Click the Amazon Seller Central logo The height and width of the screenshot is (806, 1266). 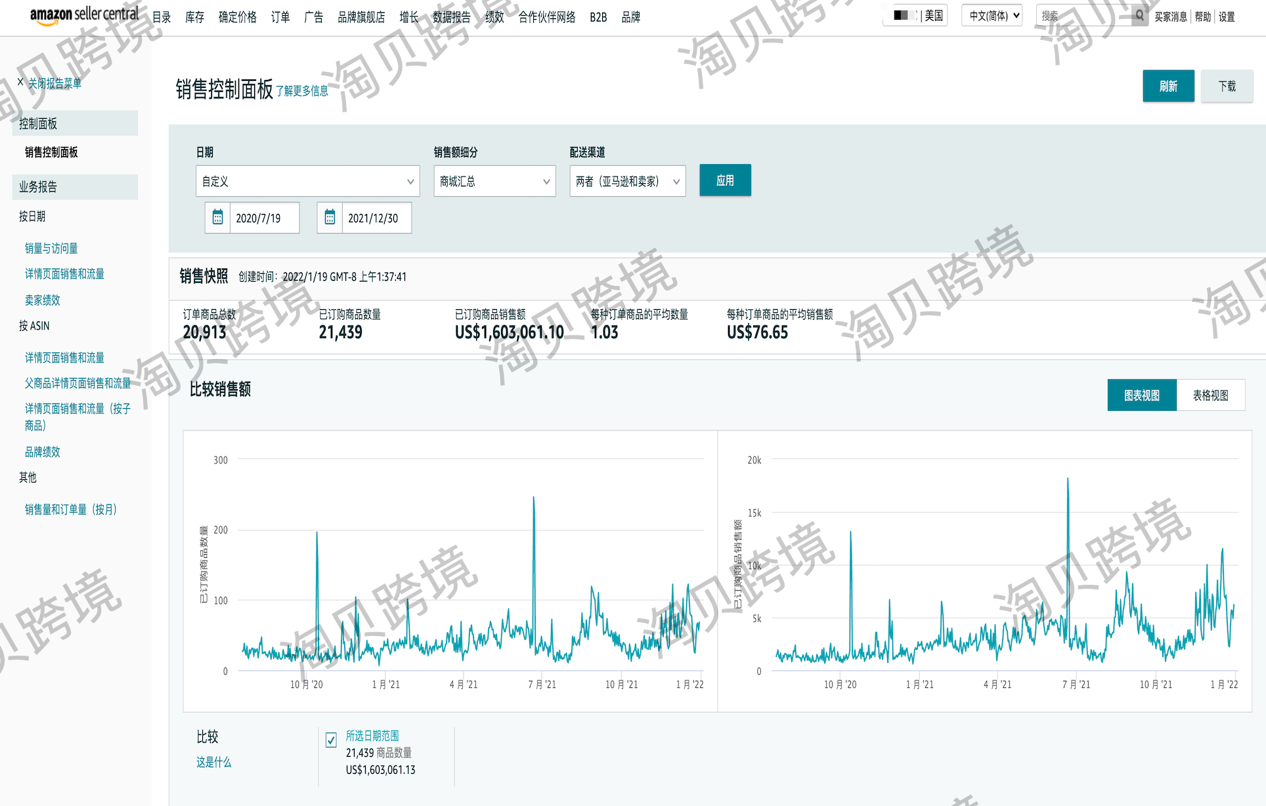point(84,14)
